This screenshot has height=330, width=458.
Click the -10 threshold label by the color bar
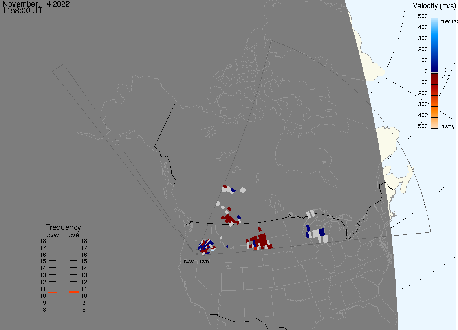[x=445, y=77]
